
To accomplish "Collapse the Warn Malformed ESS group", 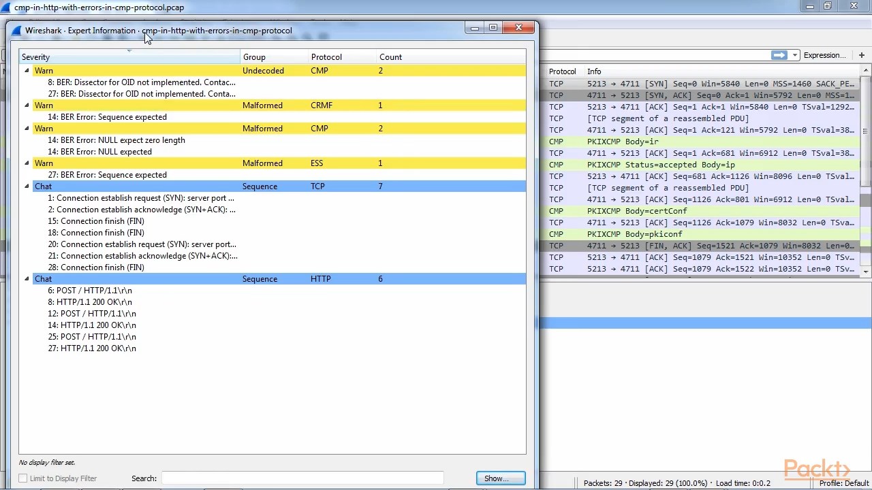I will coord(27,163).
